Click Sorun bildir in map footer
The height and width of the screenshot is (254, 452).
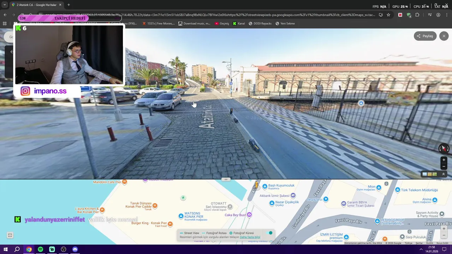[x=442, y=243]
